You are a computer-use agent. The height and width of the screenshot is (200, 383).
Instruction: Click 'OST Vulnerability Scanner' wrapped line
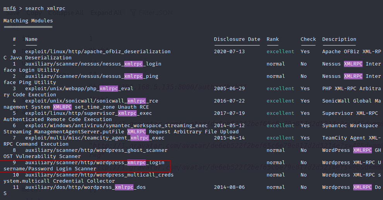[x=42, y=156]
